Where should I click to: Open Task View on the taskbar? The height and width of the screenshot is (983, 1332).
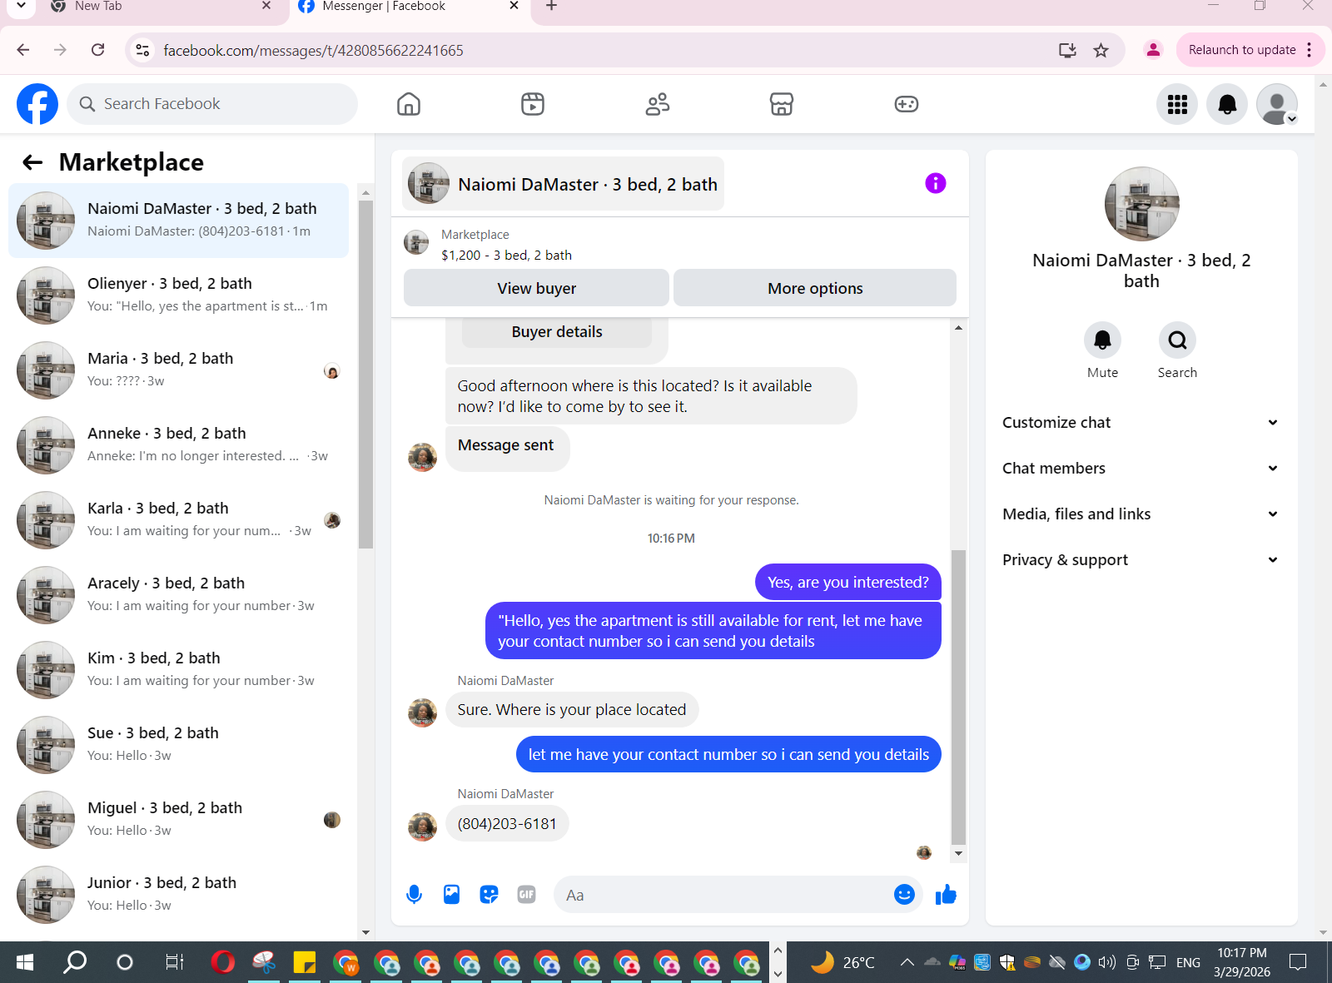[174, 962]
